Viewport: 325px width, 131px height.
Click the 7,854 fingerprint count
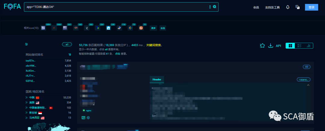(x=68, y=61)
